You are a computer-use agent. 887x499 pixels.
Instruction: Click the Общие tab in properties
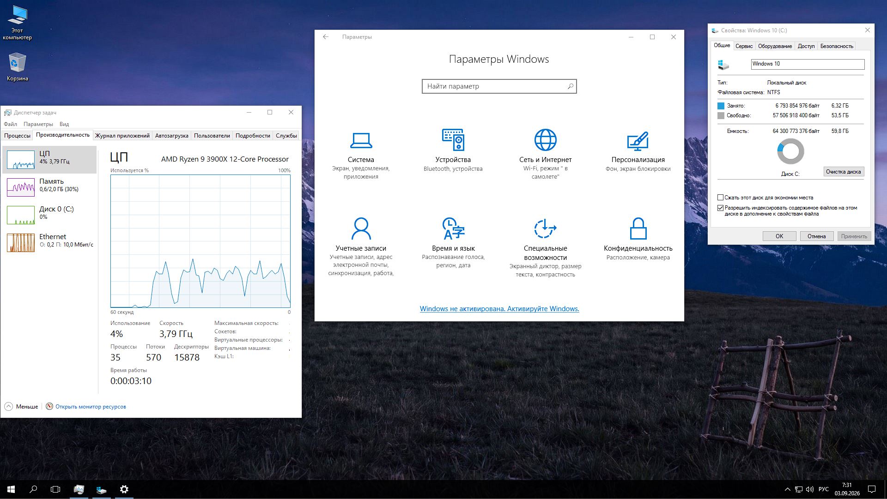tap(722, 45)
